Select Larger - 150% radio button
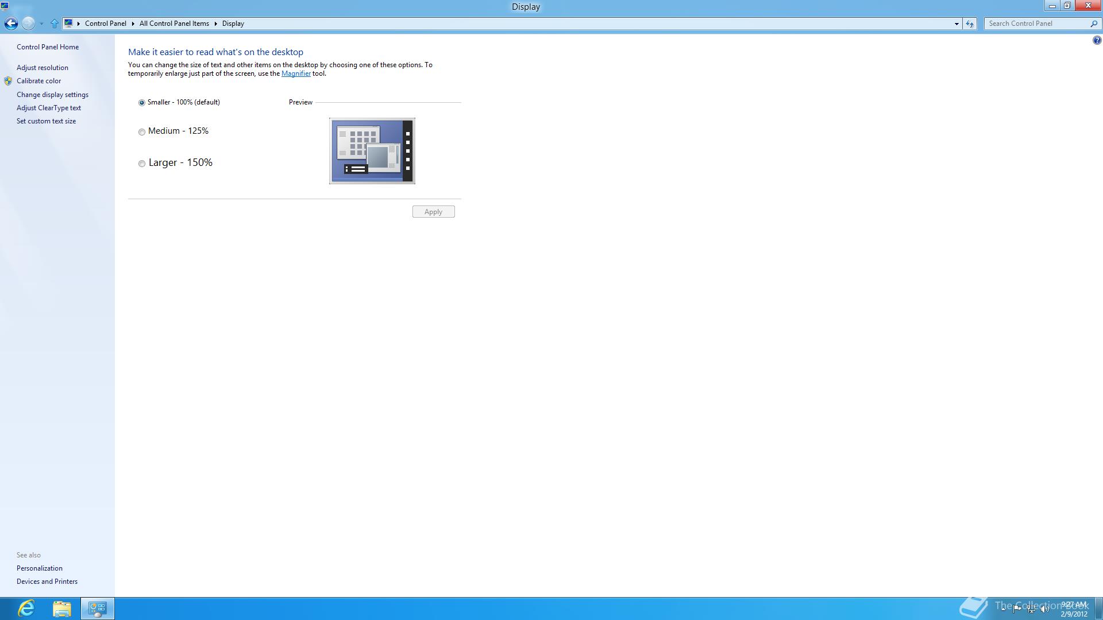This screenshot has height=620, width=1103. pos(142,164)
